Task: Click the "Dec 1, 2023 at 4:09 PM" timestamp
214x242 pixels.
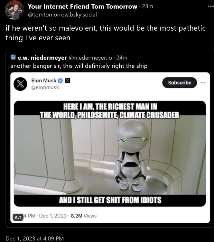Action: pos(35,239)
